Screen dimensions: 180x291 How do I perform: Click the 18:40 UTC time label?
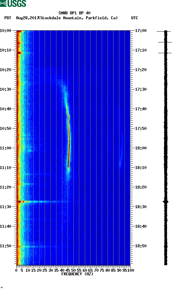141,226
